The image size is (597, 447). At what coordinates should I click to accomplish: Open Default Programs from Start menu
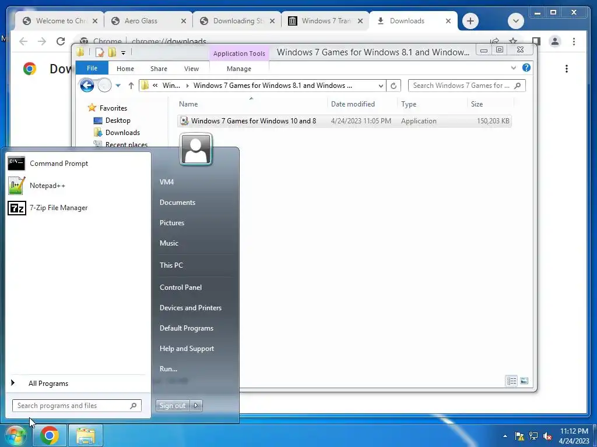pos(187,328)
